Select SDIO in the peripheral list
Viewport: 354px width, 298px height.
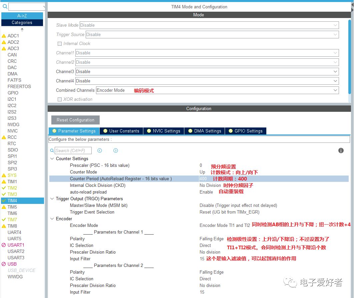(x=13, y=150)
